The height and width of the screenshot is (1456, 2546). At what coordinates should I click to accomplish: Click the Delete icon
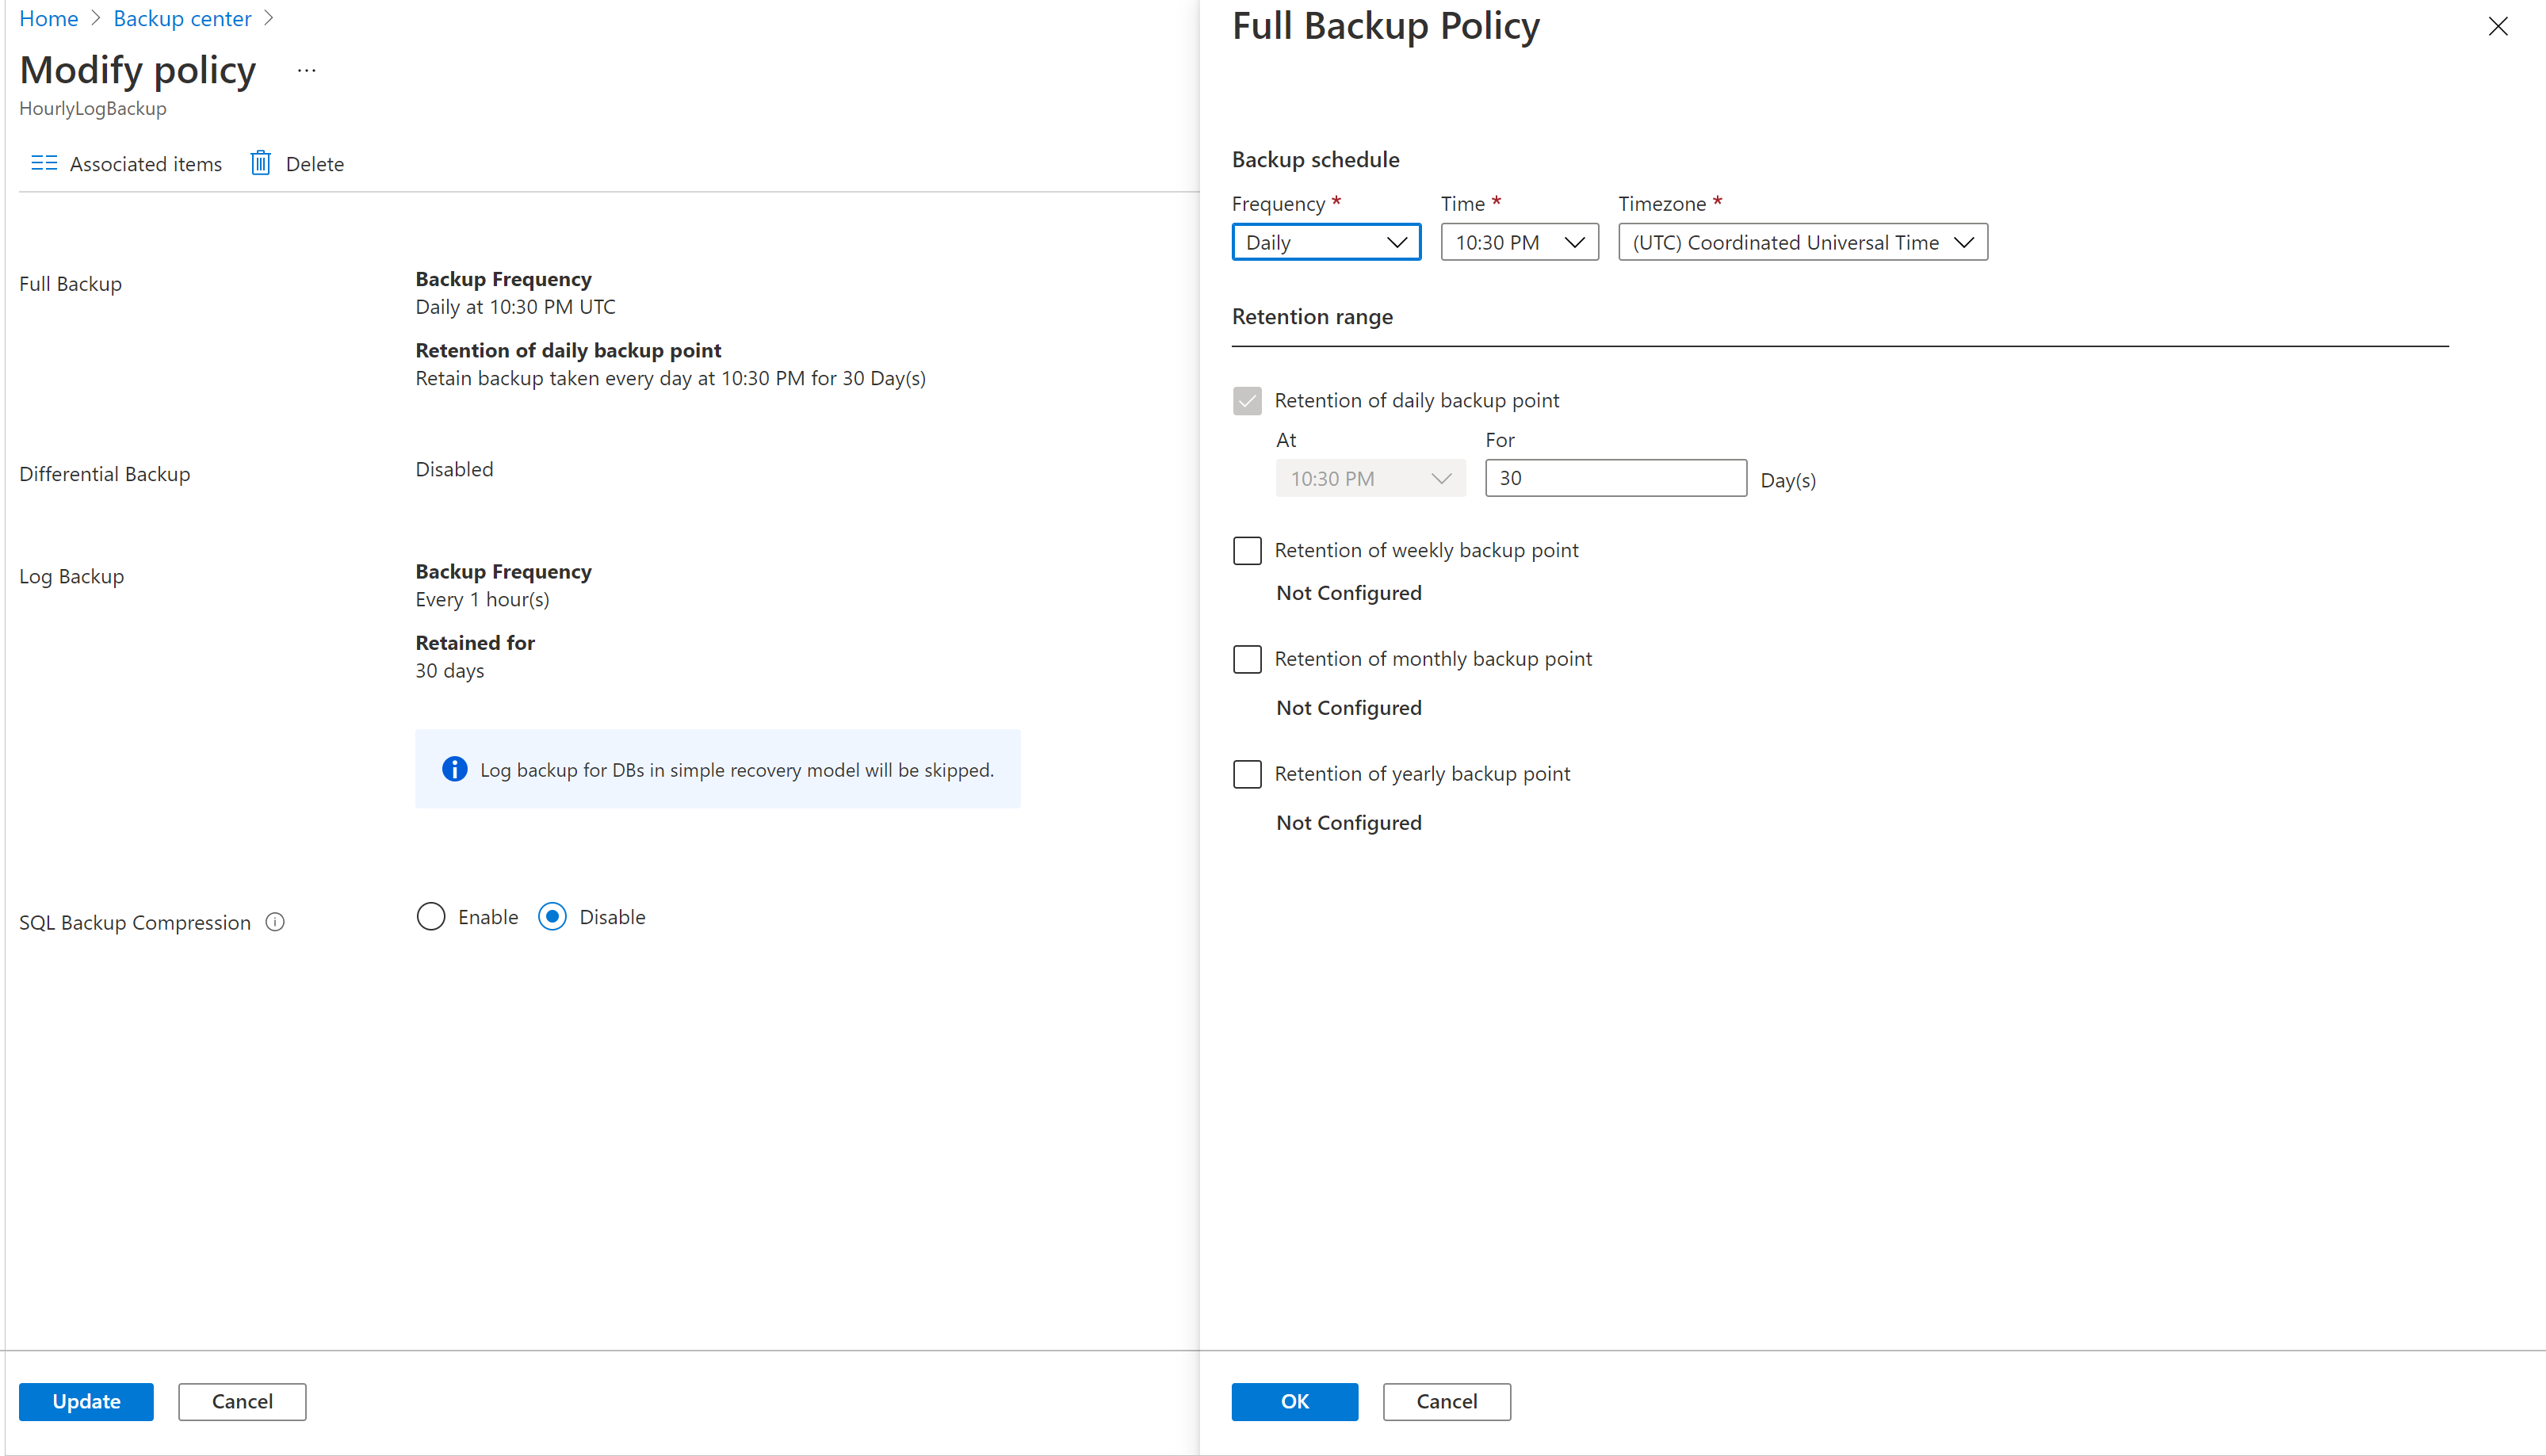pos(258,162)
